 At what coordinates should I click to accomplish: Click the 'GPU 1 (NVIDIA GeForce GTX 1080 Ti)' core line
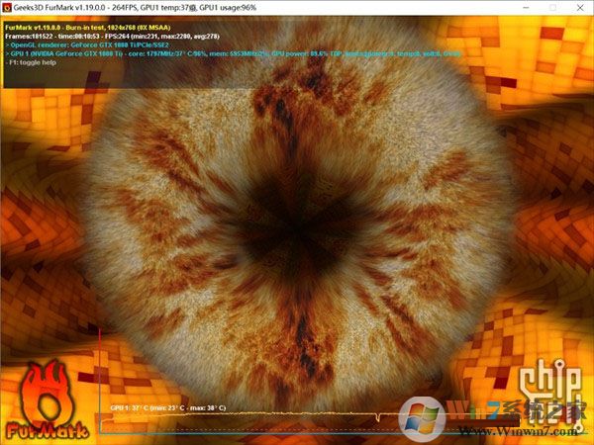coord(233,53)
